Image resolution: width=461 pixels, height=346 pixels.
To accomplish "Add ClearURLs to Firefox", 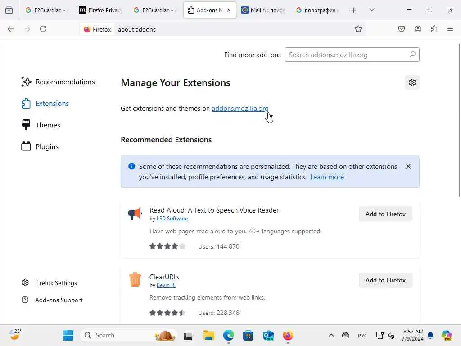I will 385,280.
